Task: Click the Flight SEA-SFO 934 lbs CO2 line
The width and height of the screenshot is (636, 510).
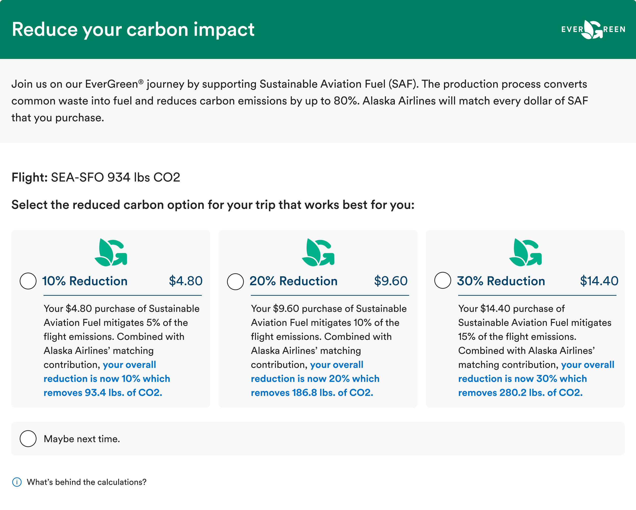Action: (x=96, y=177)
